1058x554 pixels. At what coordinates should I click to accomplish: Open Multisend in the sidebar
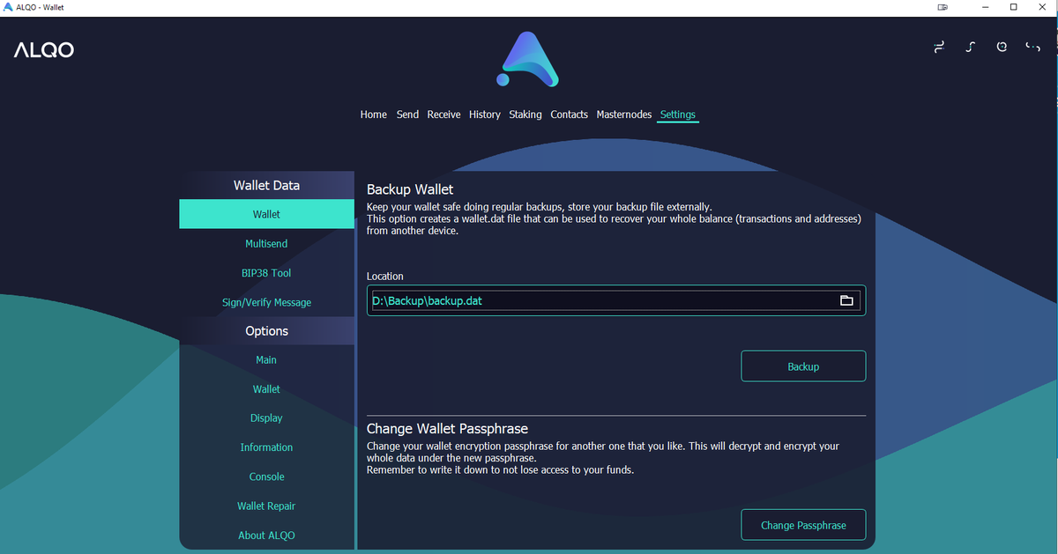(x=266, y=243)
